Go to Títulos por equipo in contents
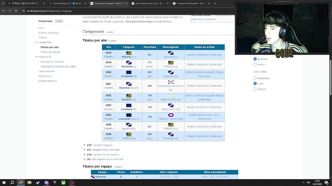The width and height of the screenshot is (332, 186). tap(50, 52)
